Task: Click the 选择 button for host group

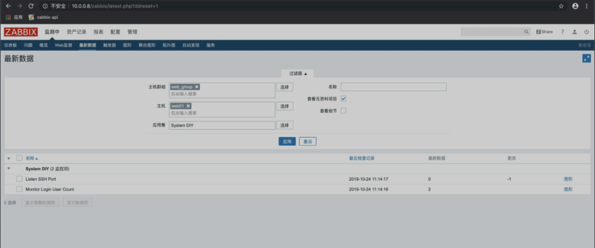Action: [x=285, y=87]
